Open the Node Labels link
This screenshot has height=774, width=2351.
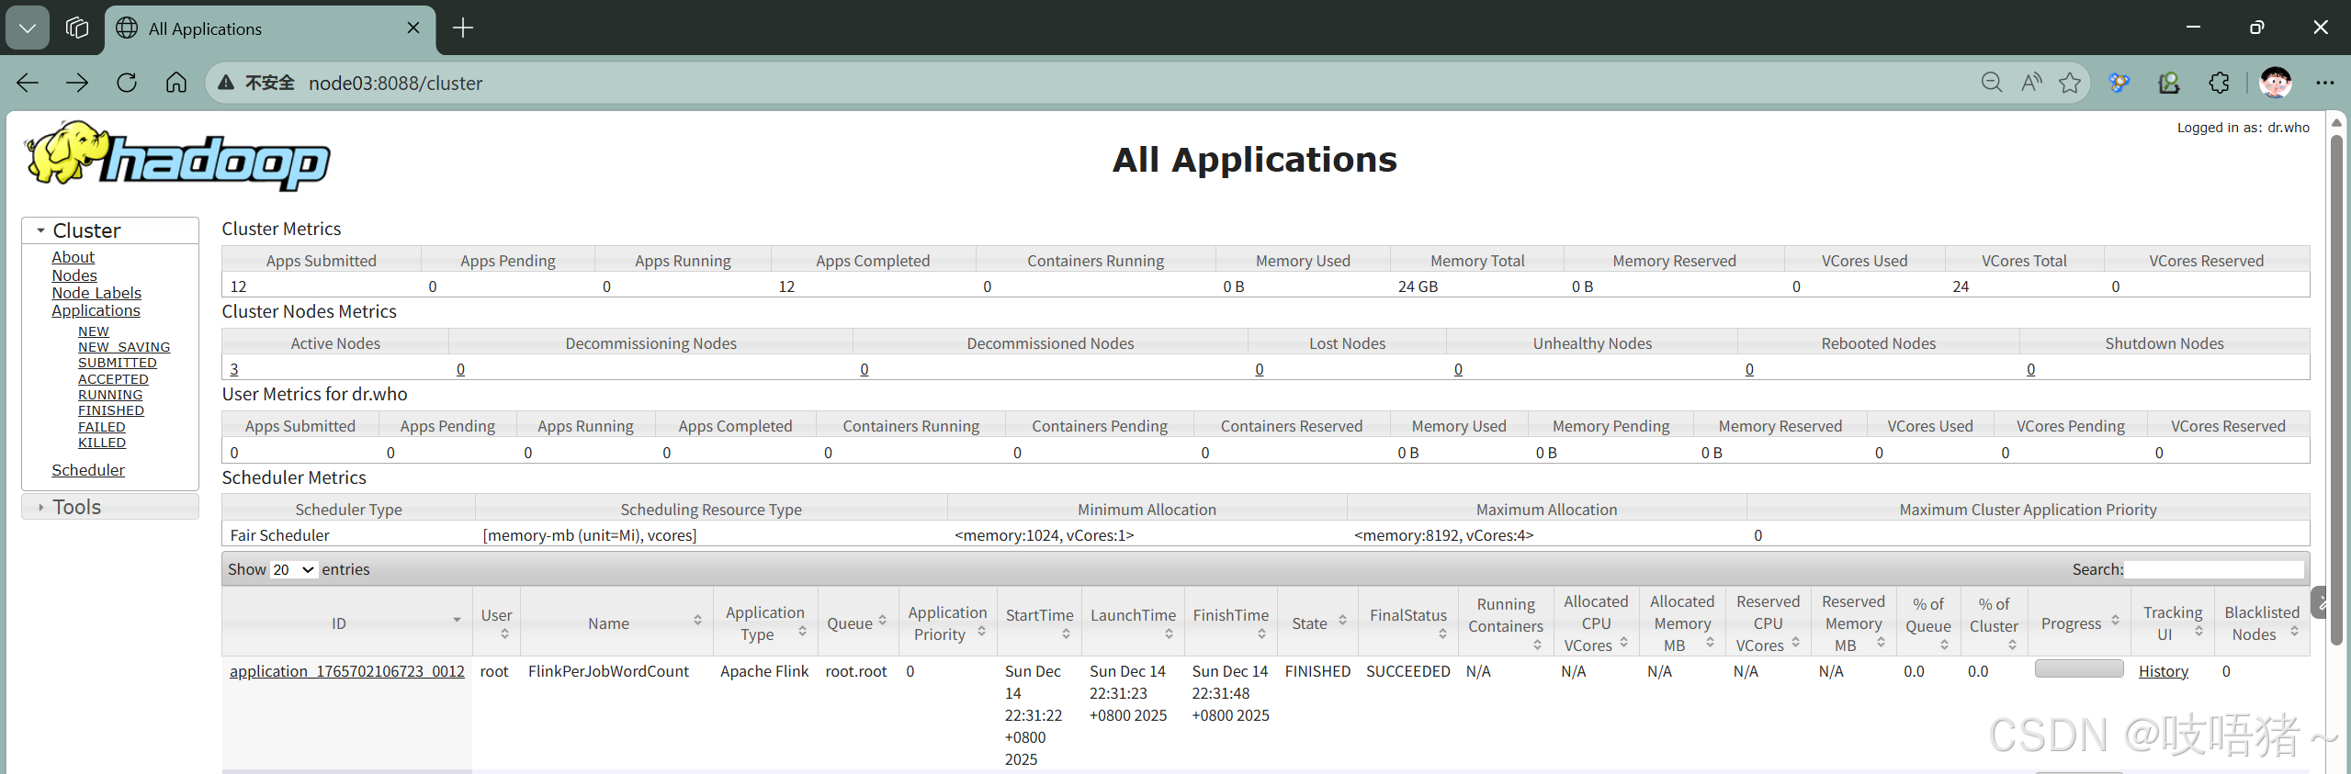(96, 293)
